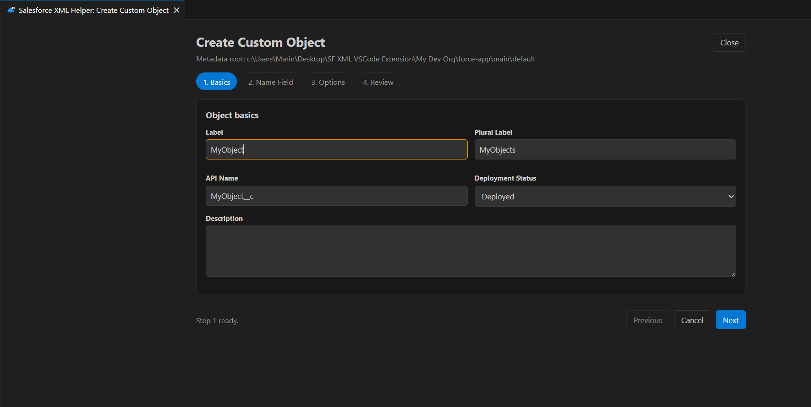Click the Previous button
The width and height of the screenshot is (811, 407).
pyautogui.click(x=647, y=320)
